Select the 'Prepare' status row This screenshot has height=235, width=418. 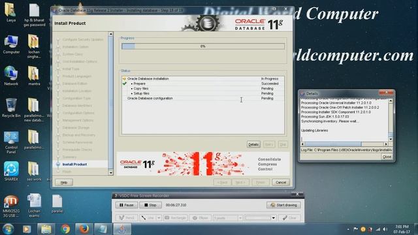tap(203, 84)
